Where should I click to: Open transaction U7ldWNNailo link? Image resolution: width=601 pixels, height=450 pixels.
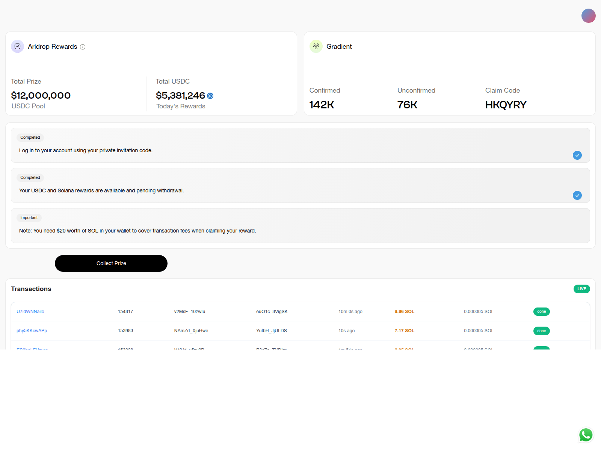click(x=30, y=312)
